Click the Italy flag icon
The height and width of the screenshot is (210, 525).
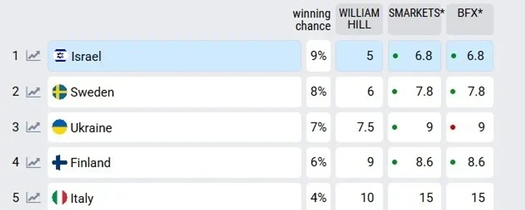(x=59, y=198)
